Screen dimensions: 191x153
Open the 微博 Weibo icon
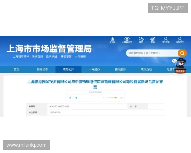tap(152, 40)
